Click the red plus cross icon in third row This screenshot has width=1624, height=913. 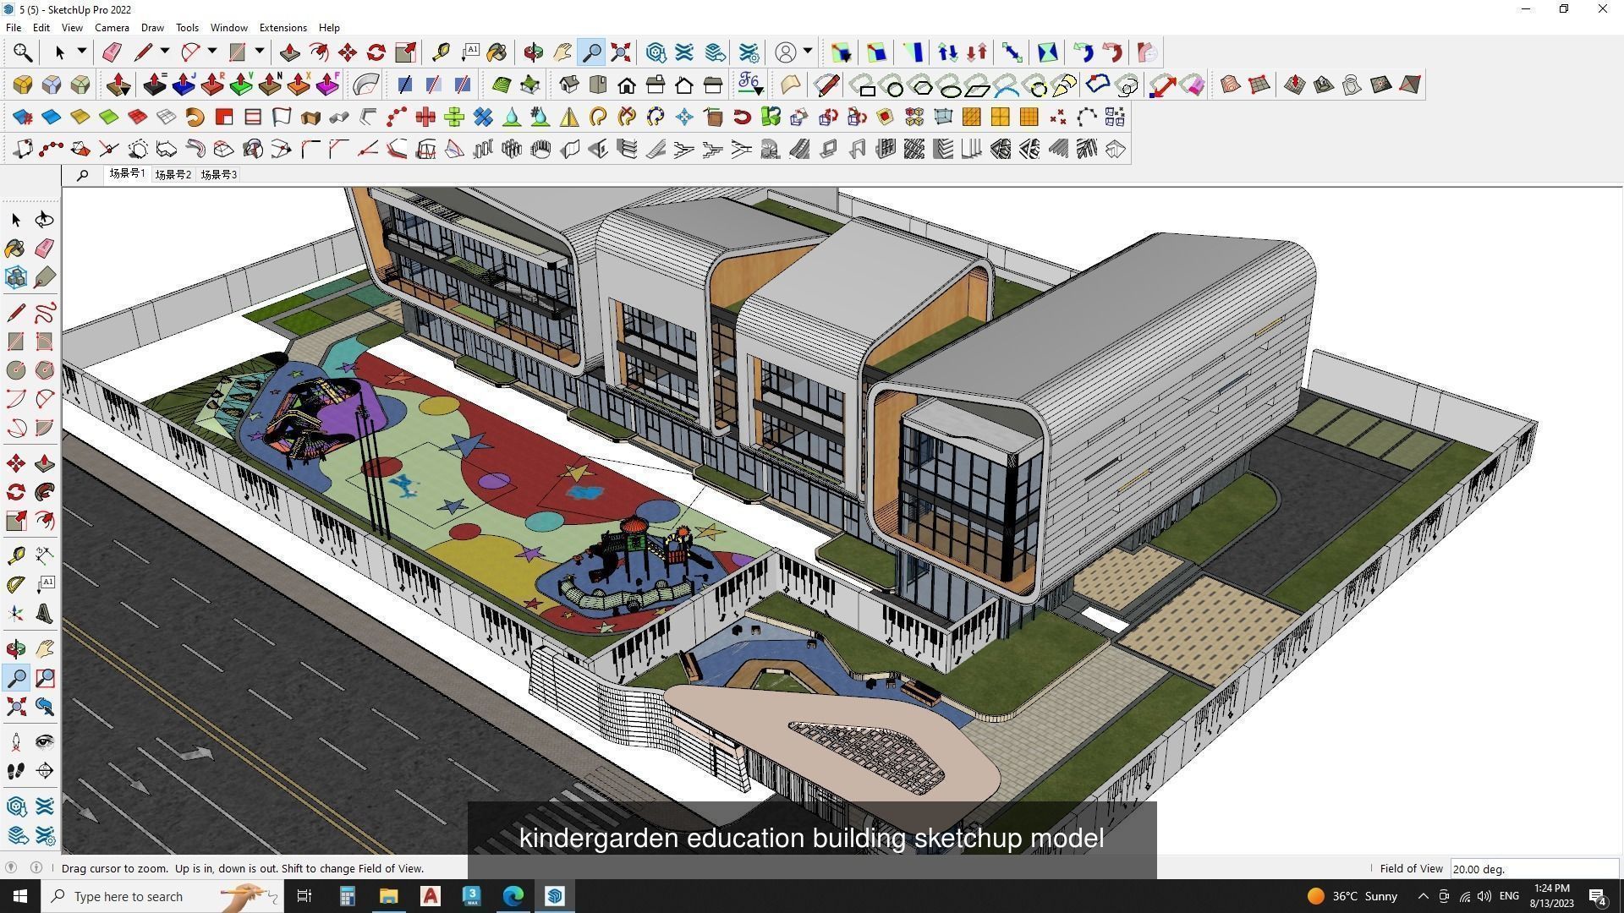[425, 117]
